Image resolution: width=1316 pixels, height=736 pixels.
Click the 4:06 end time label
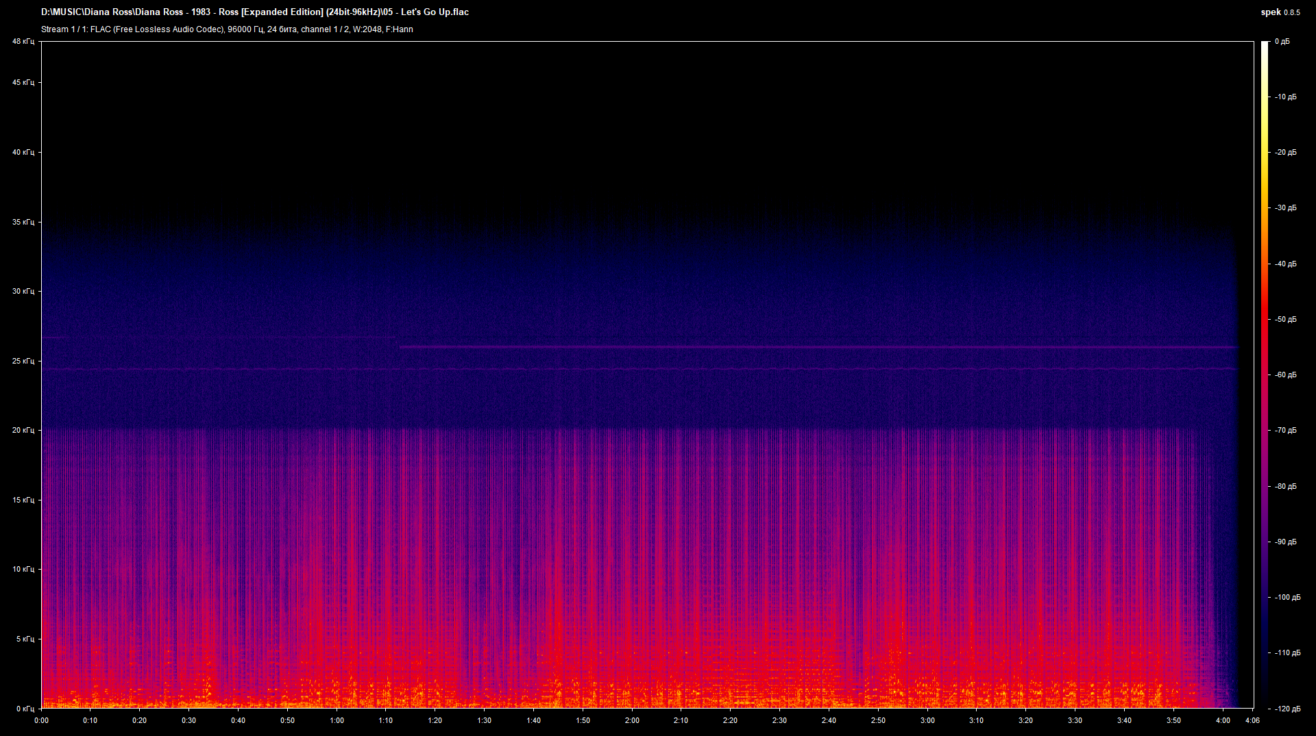1252,720
